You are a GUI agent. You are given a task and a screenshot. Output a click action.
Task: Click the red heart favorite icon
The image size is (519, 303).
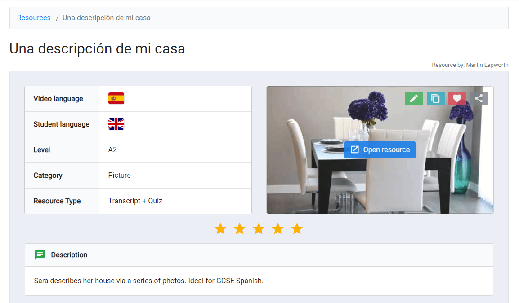[457, 98]
